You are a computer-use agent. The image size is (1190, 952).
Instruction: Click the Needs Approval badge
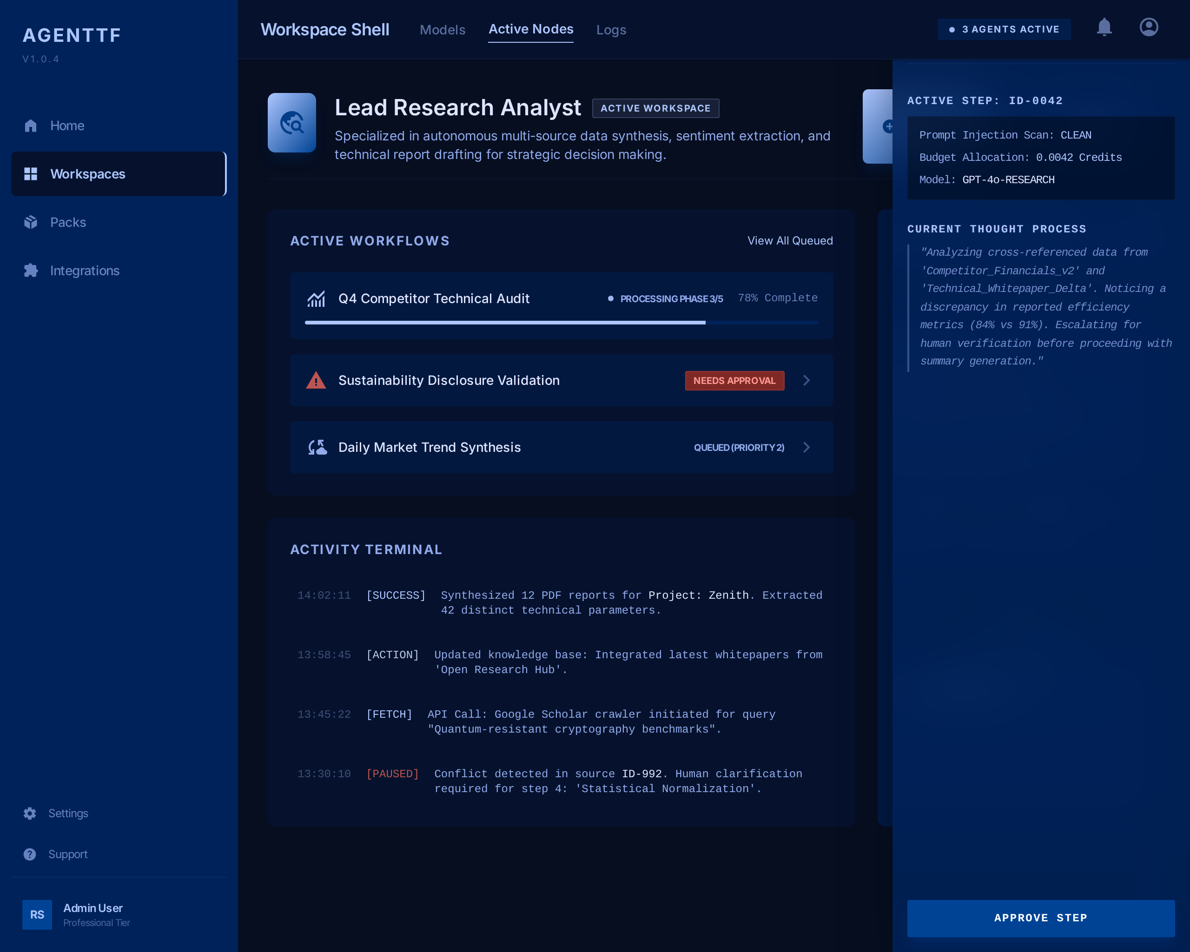tap(734, 380)
